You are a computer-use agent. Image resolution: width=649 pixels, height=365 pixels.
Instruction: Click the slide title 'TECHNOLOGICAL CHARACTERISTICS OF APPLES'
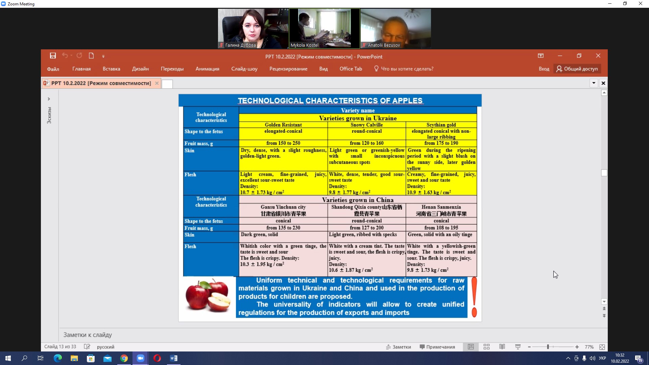(330, 101)
